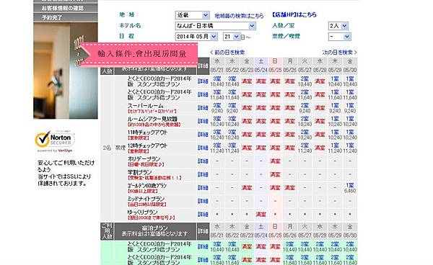This screenshot has width=433, height=265.
Task: Open the 【店舗HP】はこちら link
Action: click(x=294, y=15)
